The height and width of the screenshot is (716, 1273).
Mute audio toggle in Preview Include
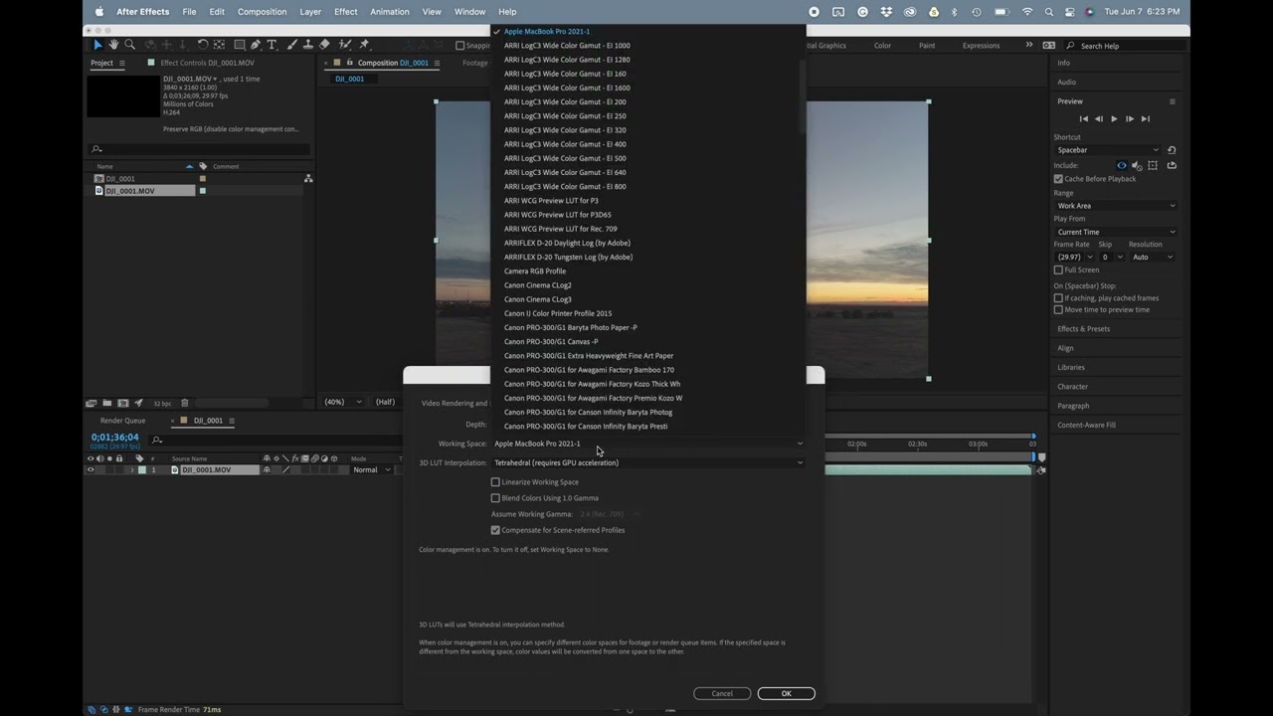(1137, 165)
